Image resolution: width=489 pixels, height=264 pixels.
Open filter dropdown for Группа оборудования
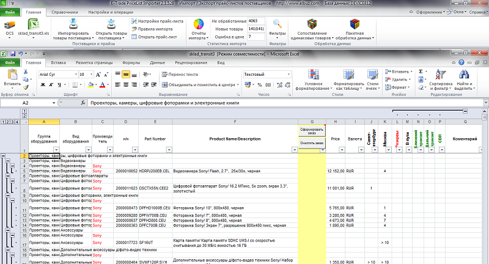[56, 150]
